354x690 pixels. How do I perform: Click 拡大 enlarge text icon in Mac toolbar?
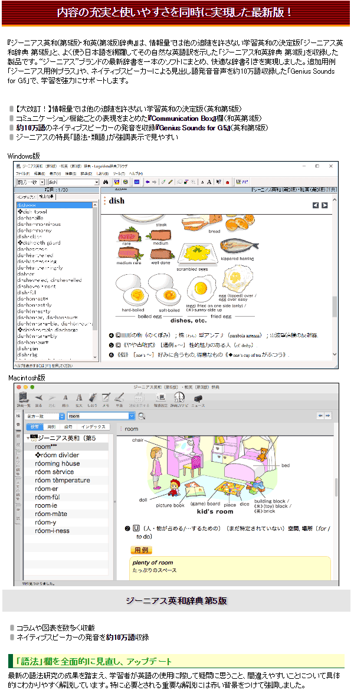(x=79, y=400)
